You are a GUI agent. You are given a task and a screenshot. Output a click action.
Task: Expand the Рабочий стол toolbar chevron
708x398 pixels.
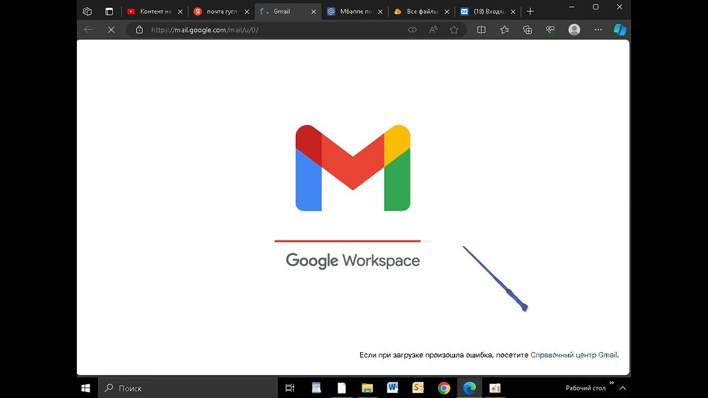coord(612,383)
